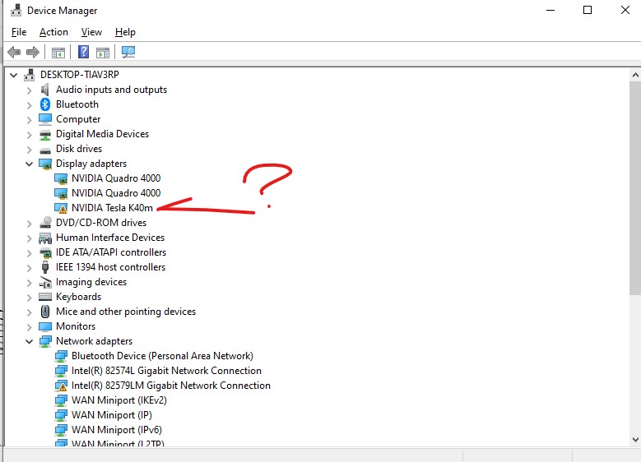This screenshot has width=641, height=462.
Task: Select the NVIDIA Tesla K40m warning device
Action: pyautogui.click(x=112, y=208)
